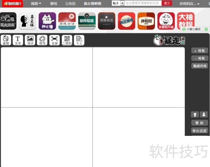
Task: Open the 暴走体 app icon
Action: pyautogui.click(x=27, y=21)
